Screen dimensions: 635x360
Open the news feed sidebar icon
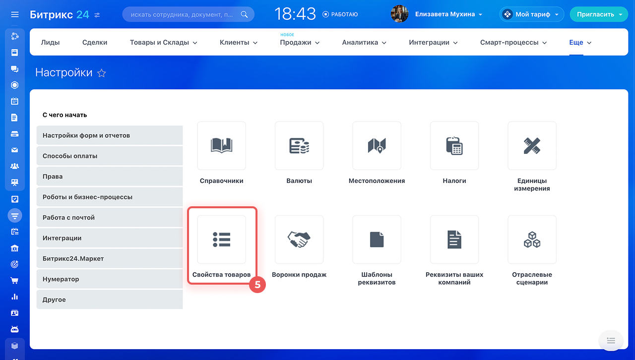click(15, 52)
